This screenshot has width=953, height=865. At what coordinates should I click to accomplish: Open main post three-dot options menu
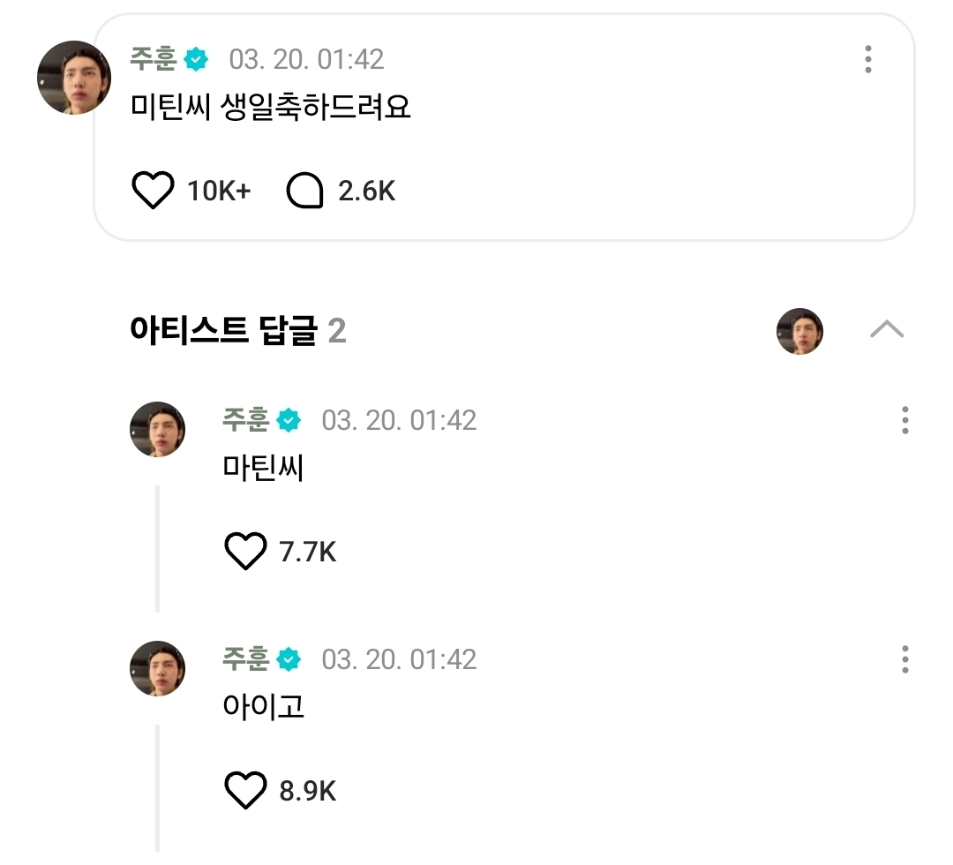[868, 59]
